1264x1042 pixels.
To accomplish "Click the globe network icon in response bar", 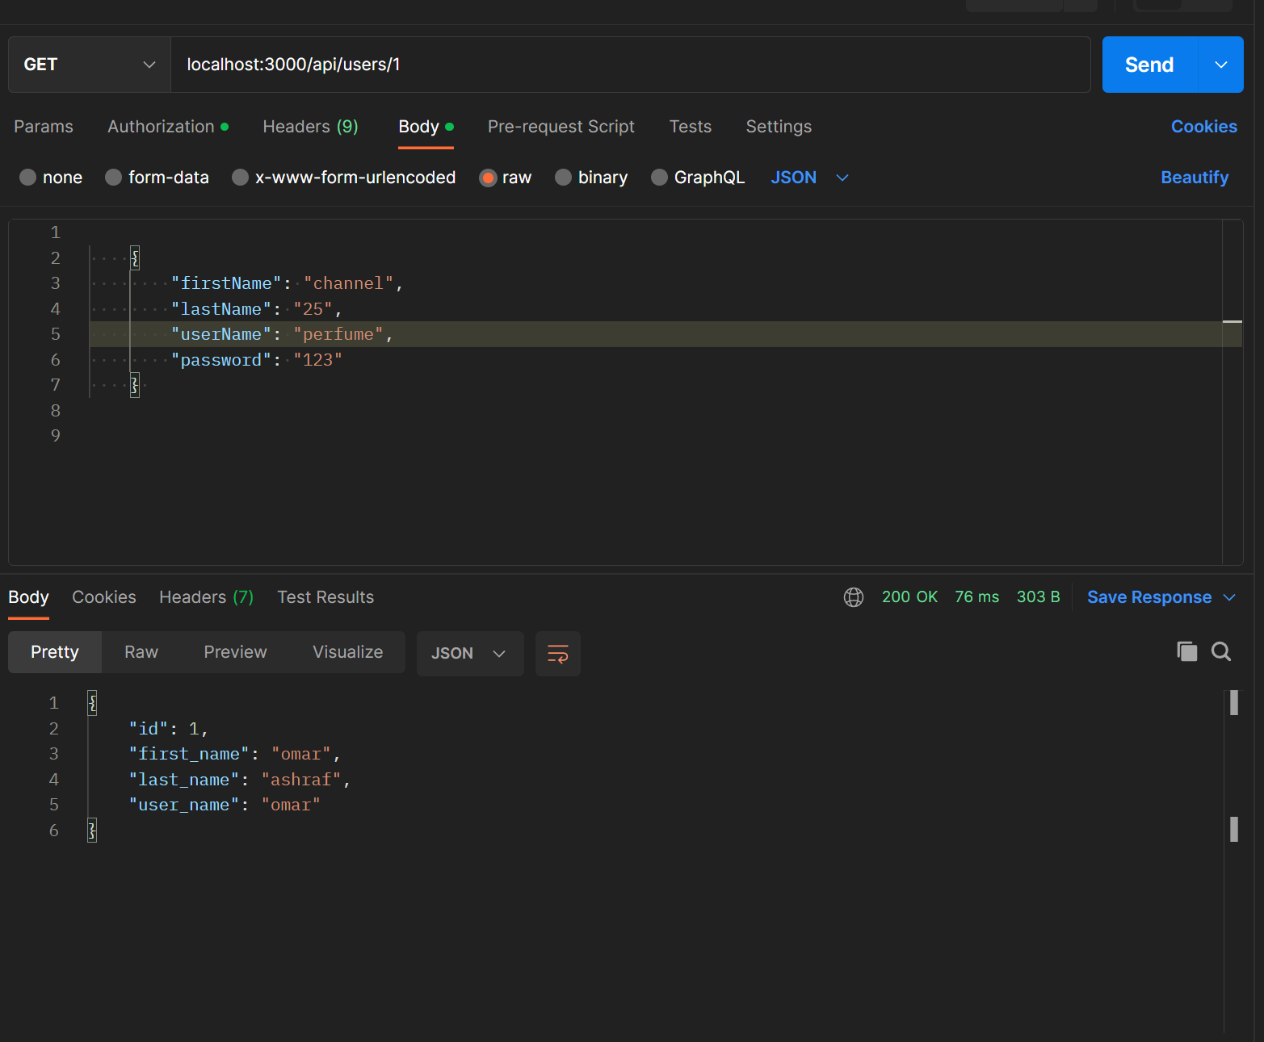I will point(854,597).
